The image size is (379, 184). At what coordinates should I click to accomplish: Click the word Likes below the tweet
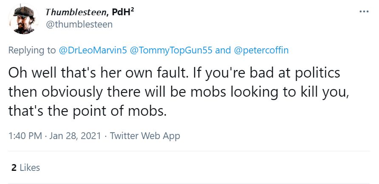(30, 167)
